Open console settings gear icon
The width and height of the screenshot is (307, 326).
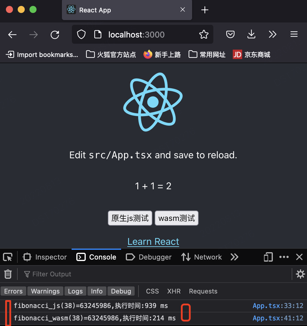300,274
